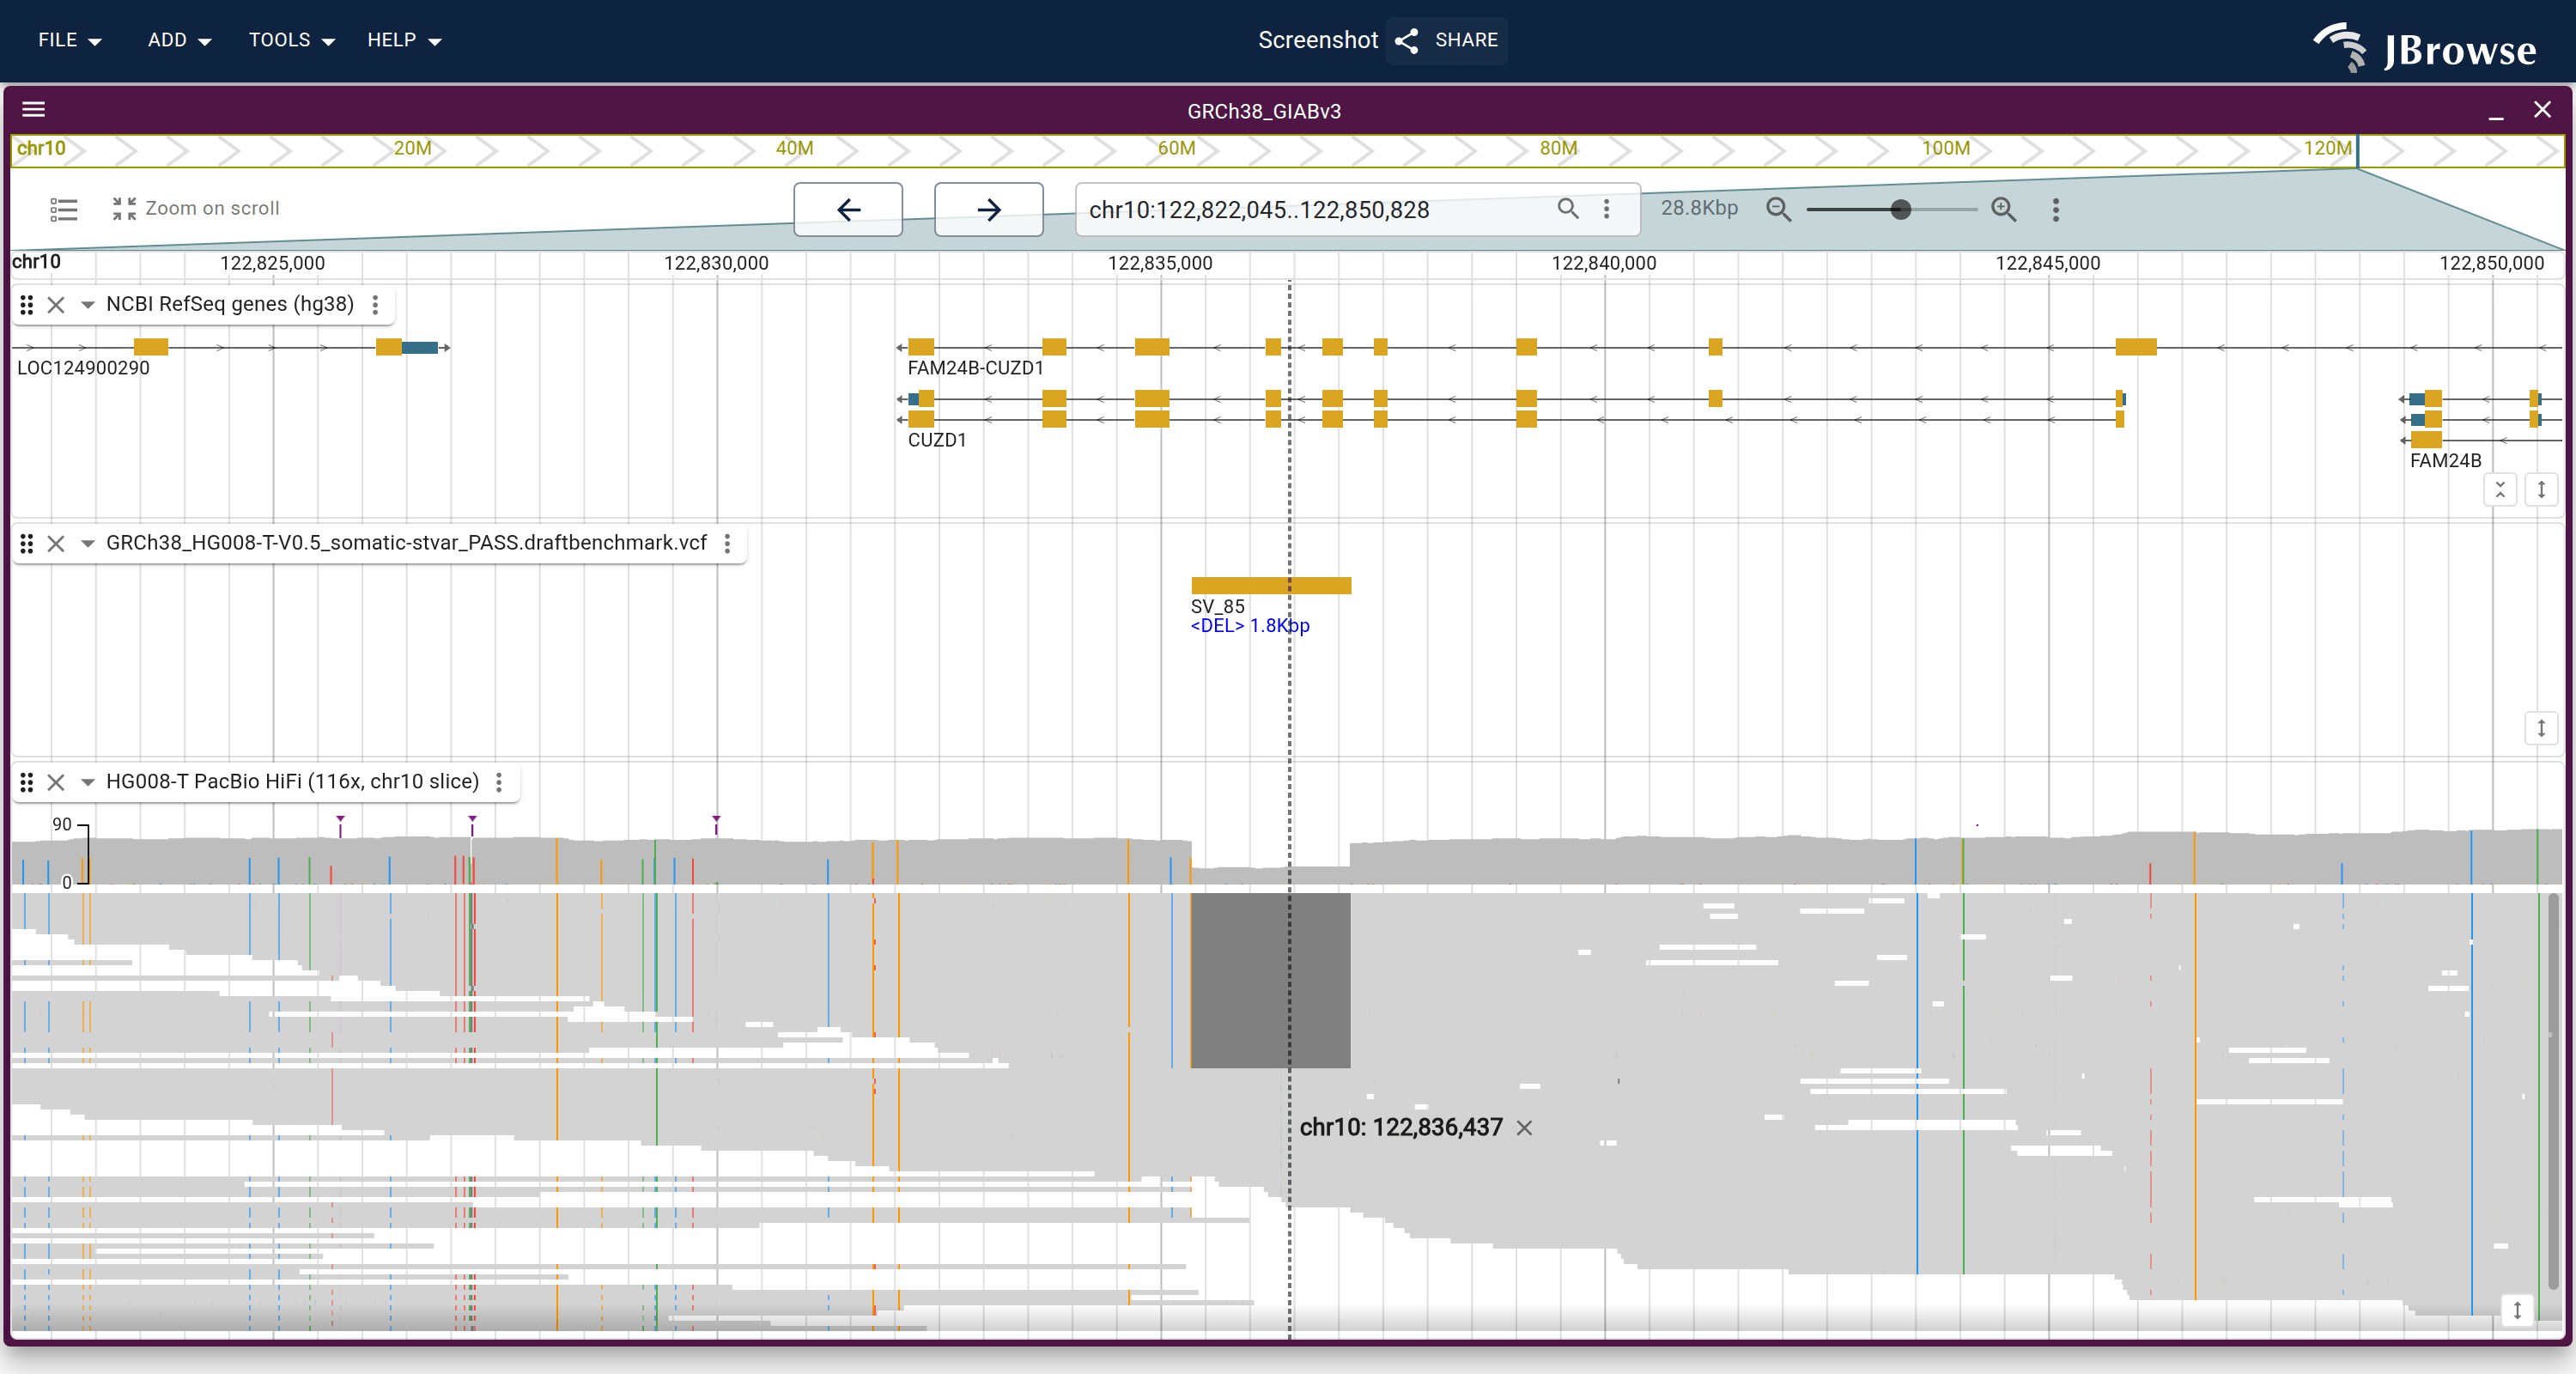
Task: Grab somatic-stvar VCF track drag handle
Action: click(x=27, y=543)
